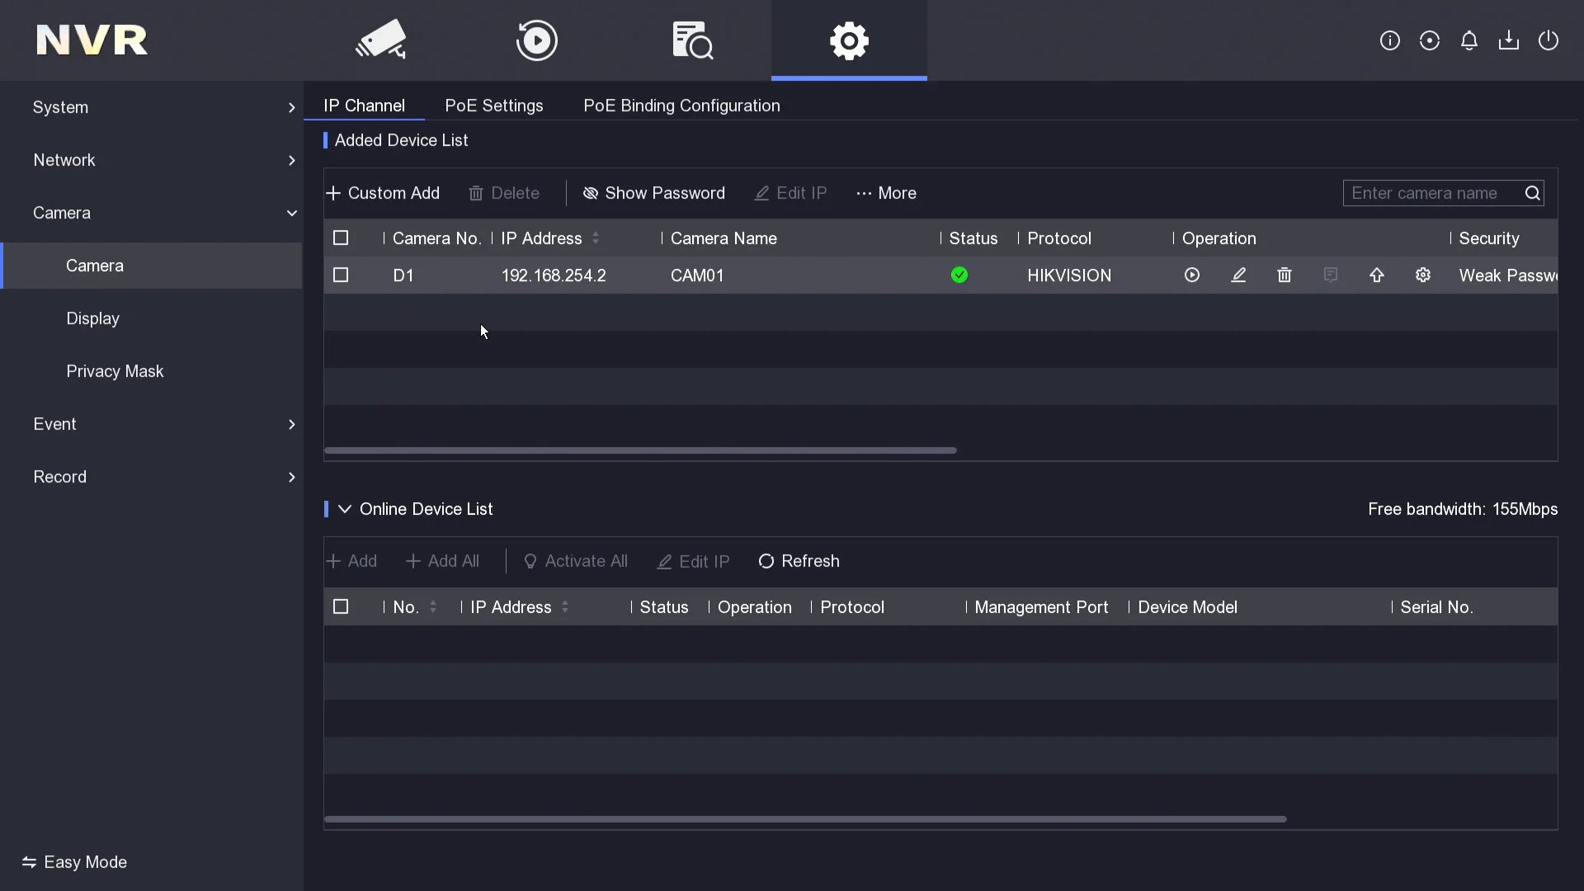This screenshot has height=891, width=1584.
Task: Toggle the select-all checkbox in Online Device List
Action: (341, 607)
